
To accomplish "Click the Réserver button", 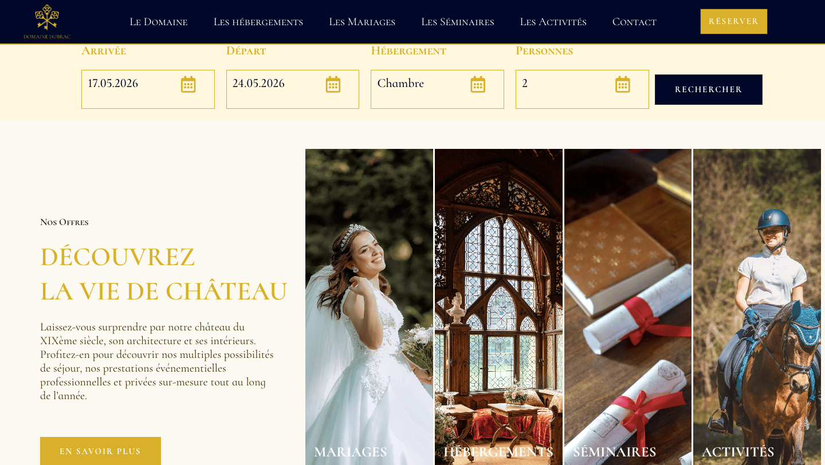I will 734,21.
